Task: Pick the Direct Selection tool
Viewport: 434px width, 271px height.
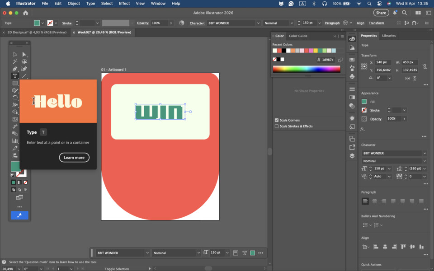Action: (x=24, y=54)
